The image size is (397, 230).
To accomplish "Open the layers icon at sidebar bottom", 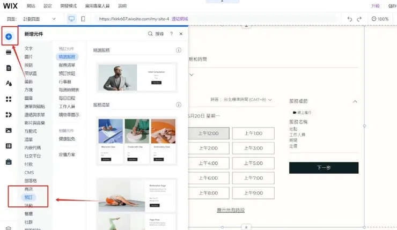I will [x=9, y=228].
